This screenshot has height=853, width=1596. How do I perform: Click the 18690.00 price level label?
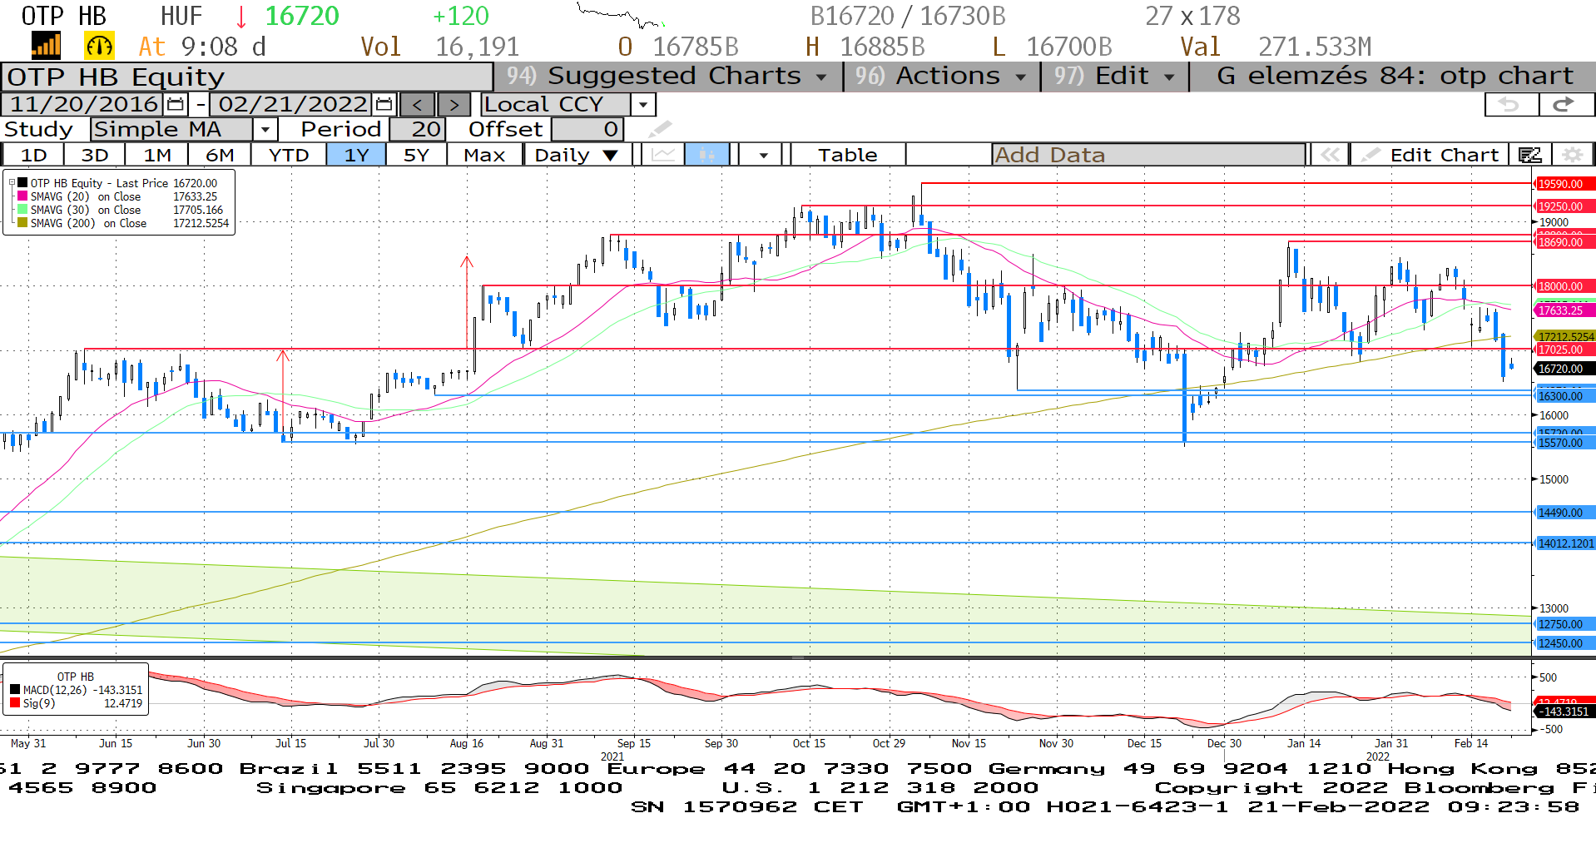pos(1564,242)
